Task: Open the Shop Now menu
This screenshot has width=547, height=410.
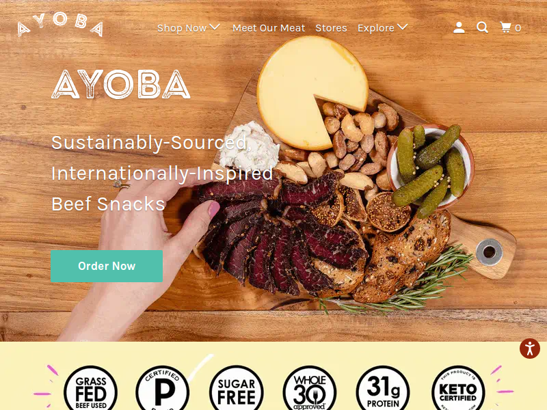Action: click(x=182, y=28)
